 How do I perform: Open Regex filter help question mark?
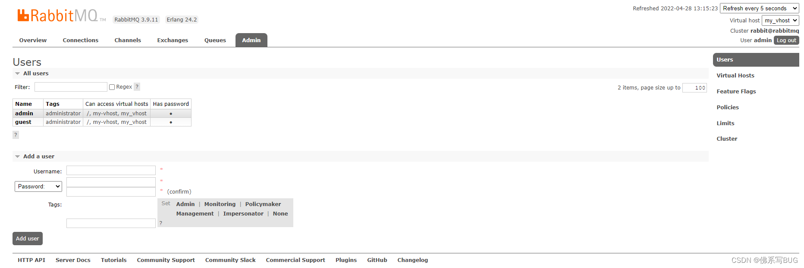pyautogui.click(x=137, y=86)
